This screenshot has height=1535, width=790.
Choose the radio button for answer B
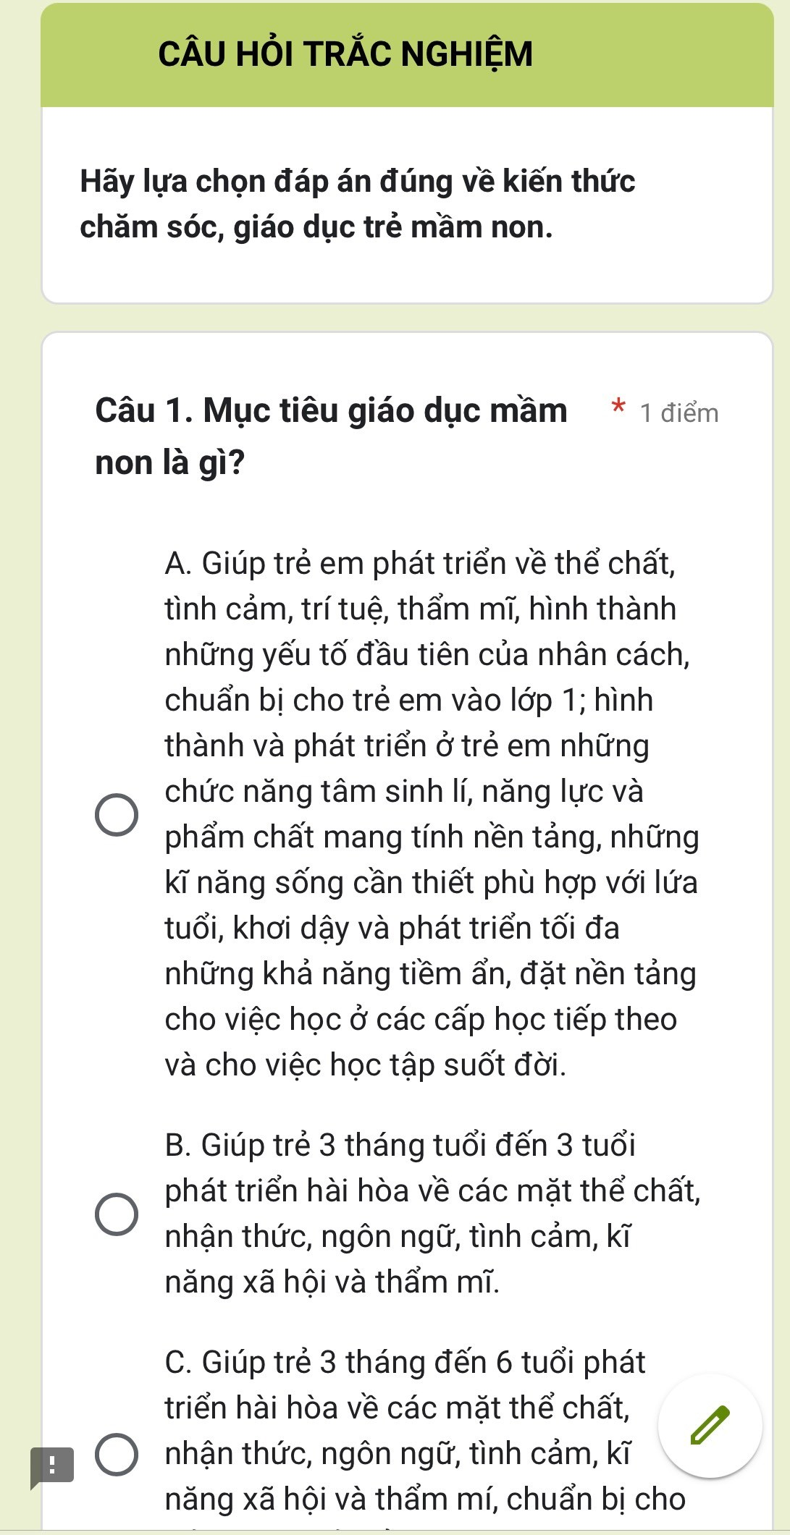click(117, 1214)
